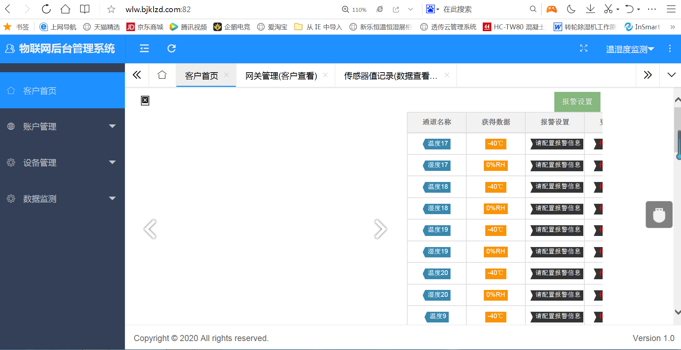Click the browser forward arrow
The height and width of the screenshot is (350, 681).
pyautogui.click(x=27, y=9)
